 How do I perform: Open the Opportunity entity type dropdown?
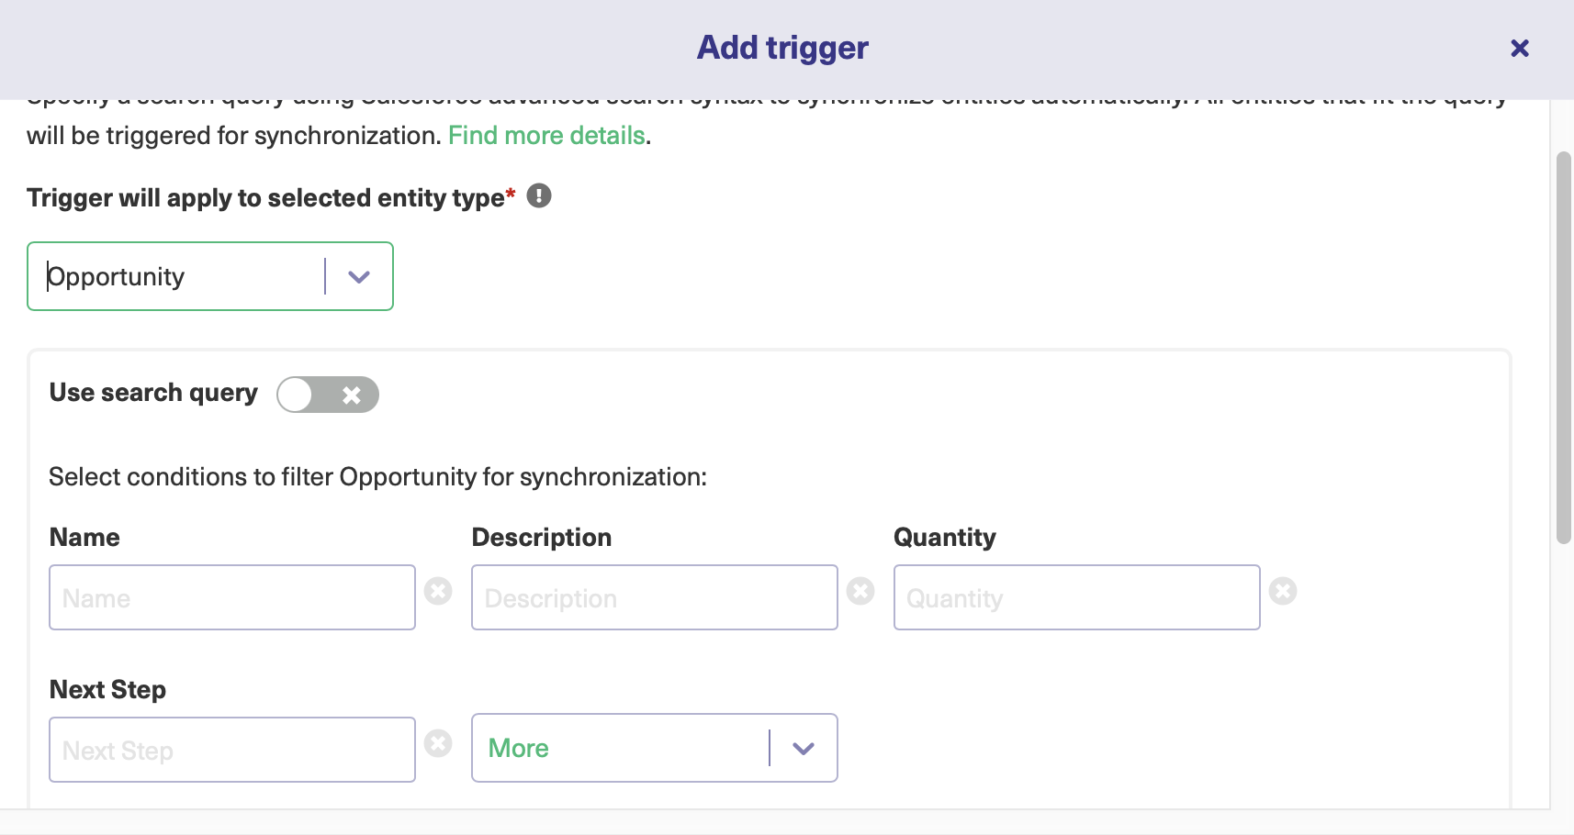click(210, 276)
